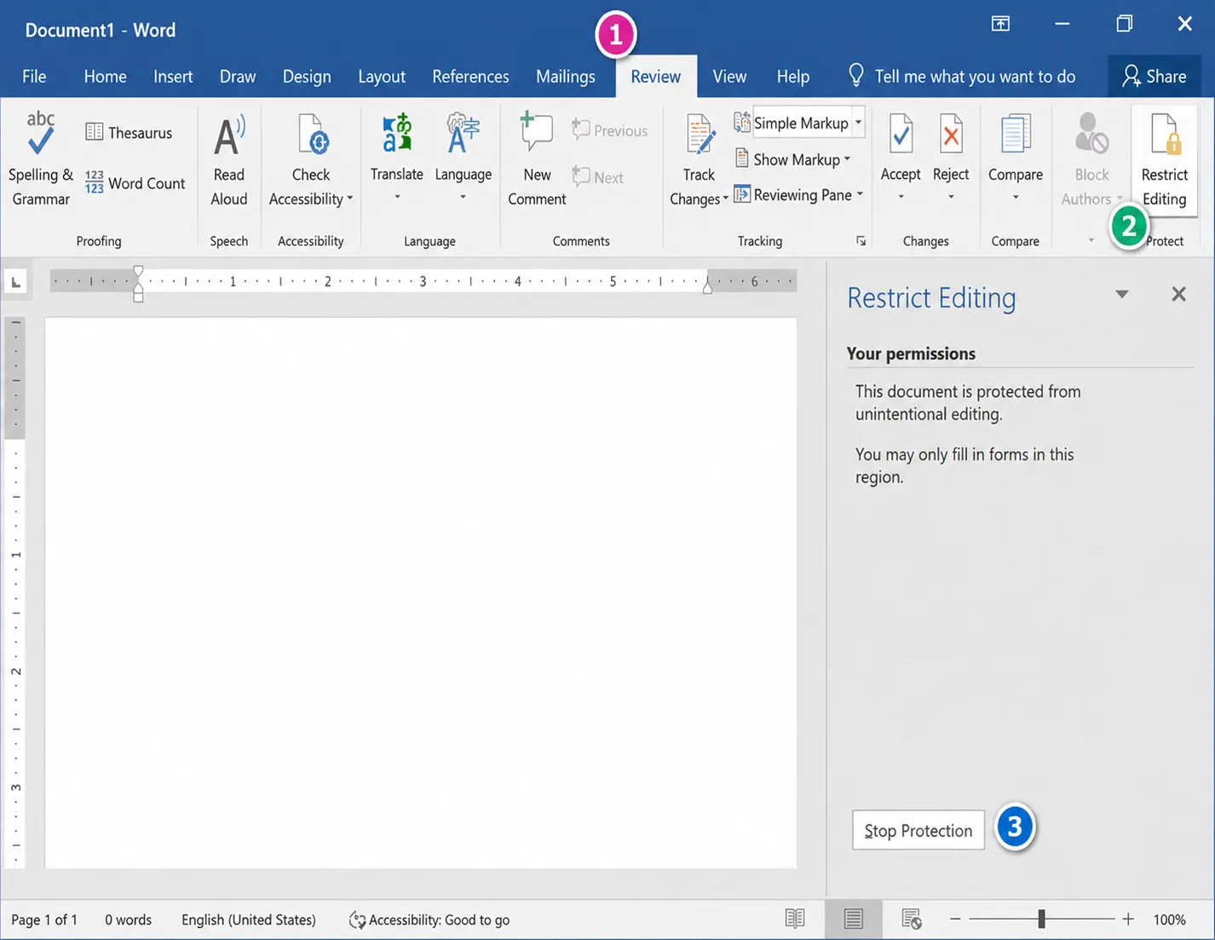
Task: Go to Previous comment
Action: 609,130
